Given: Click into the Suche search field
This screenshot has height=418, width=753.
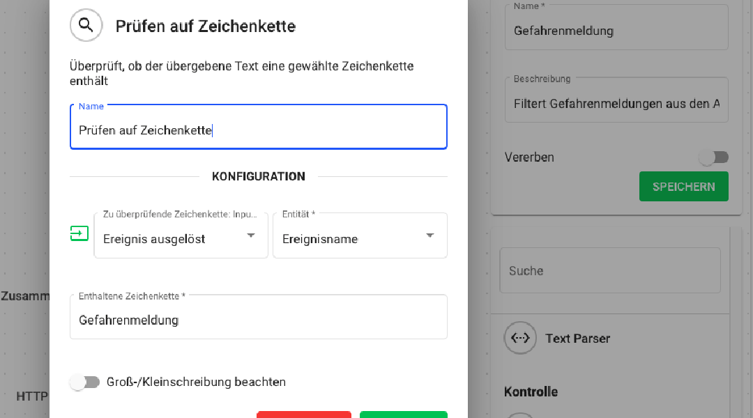Looking at the screenshot, I should coord(609,270).
